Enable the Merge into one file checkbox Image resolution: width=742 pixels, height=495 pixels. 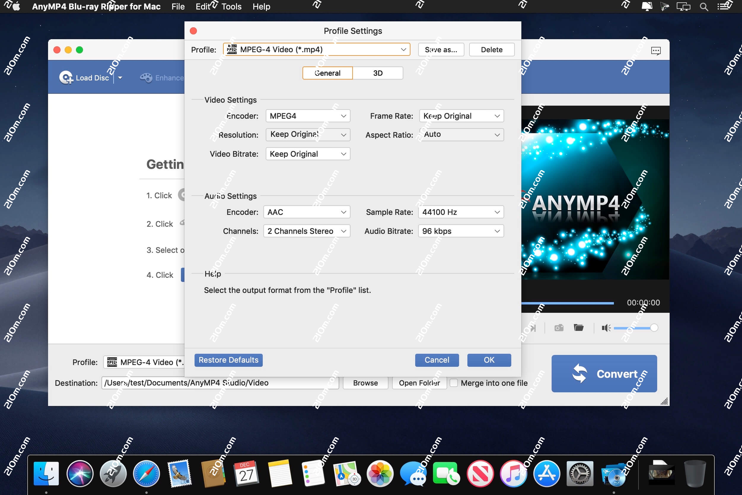click(x=454, y=383)
